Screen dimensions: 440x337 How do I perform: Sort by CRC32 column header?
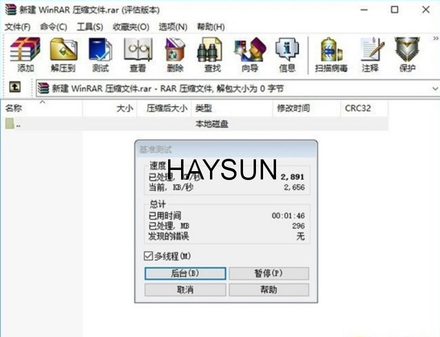365,108
